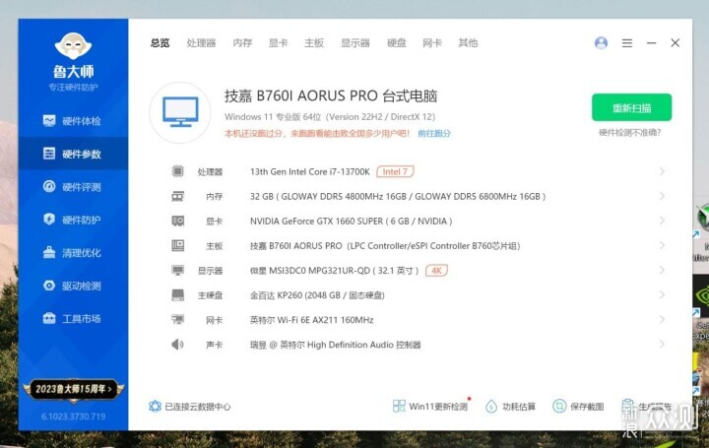Screen dimensions: 709x448
Task: Click the green 重新扫描 button
Action: click(631, 107)
